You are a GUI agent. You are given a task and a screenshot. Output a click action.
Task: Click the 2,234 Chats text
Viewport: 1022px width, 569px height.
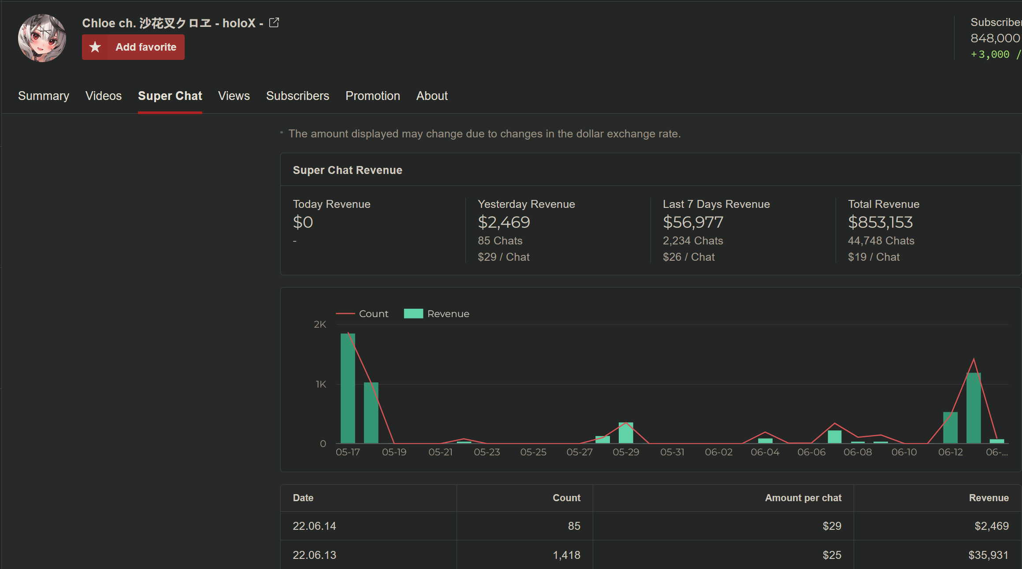tap(693, 240)
